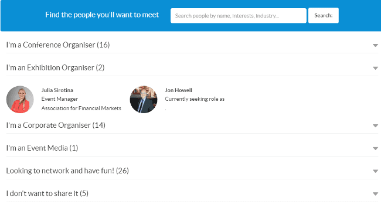This screenshot has width=381, height=214.
Task: Expand the Conference Organiser section arrow
Action: coord(375,46)
